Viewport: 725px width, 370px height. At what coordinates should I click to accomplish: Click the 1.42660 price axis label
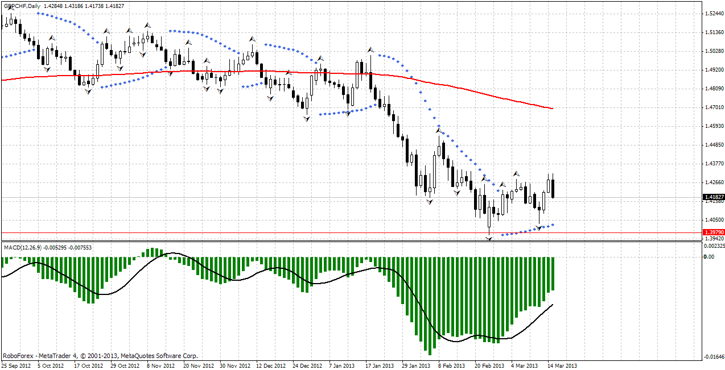click(714, 182)
